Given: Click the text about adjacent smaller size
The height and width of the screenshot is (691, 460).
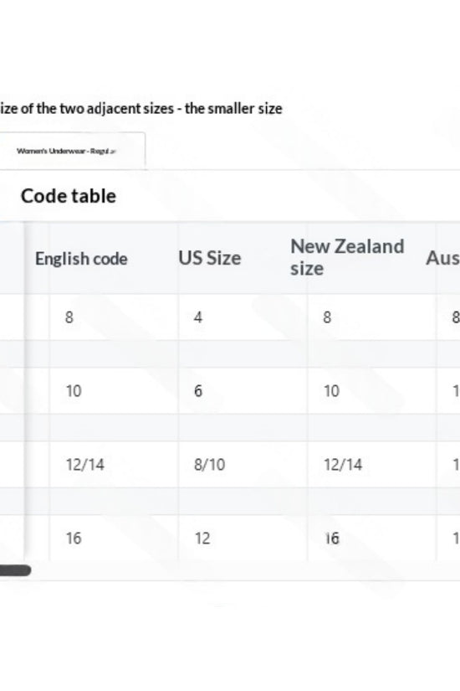Looking at the screenshot, I should (x=141, y=108).
